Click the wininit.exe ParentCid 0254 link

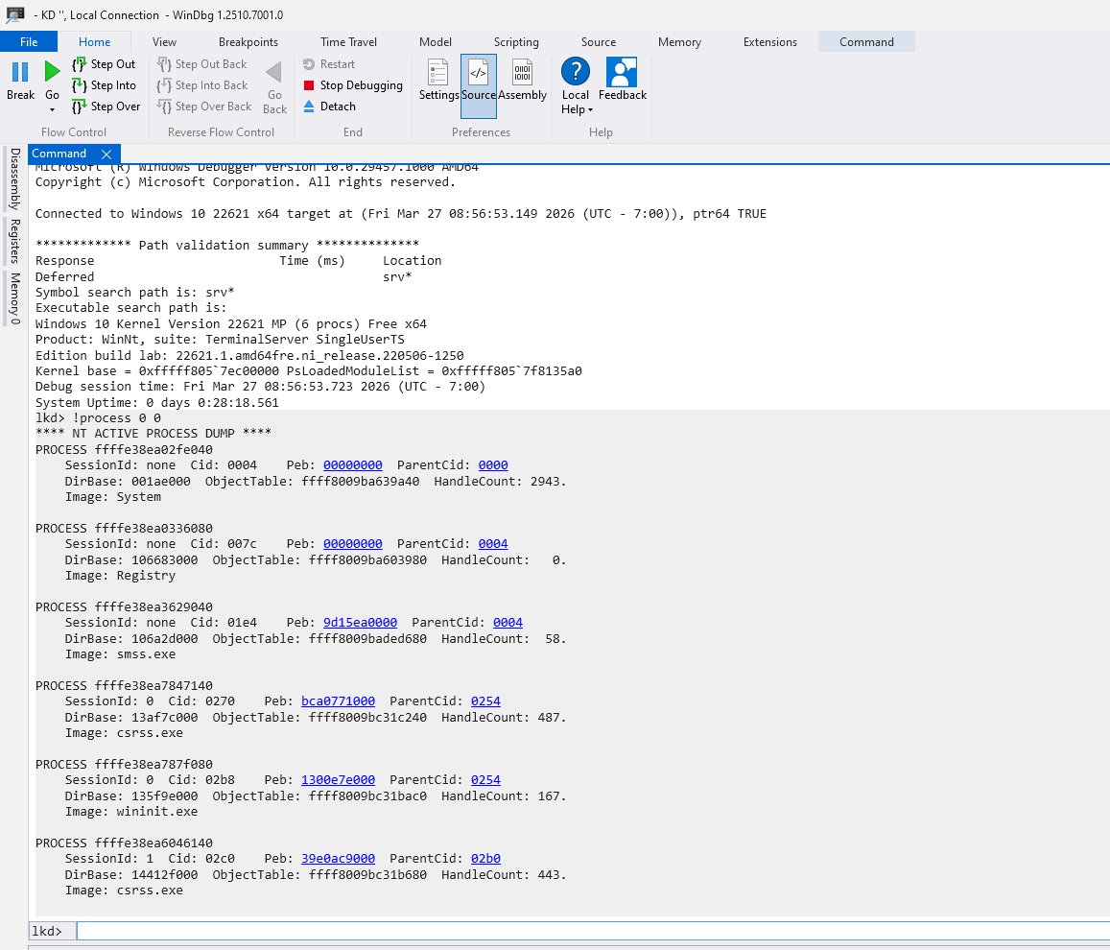[x=485, y=780]
